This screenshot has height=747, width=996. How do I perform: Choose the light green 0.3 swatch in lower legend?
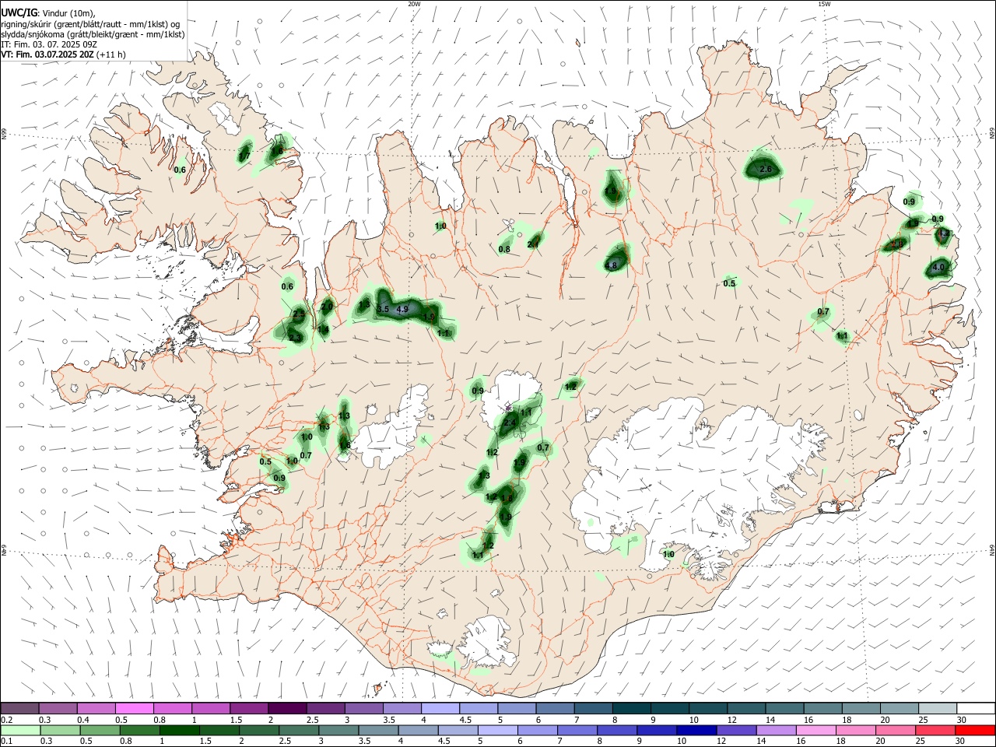coord(60,730)
